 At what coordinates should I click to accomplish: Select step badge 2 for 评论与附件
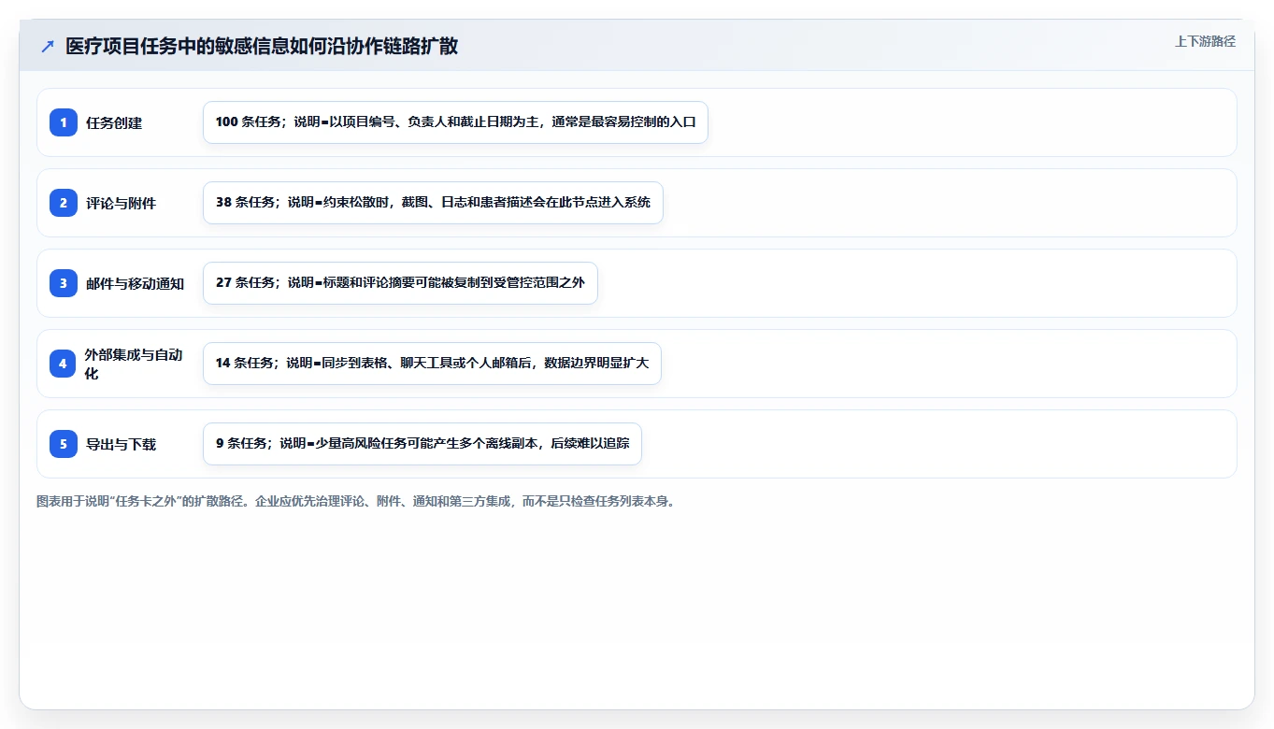(x=64, y=203)
